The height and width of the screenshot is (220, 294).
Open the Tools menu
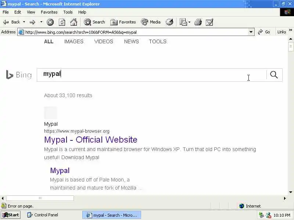(68, 12)
